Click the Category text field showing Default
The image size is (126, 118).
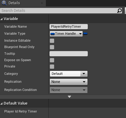65,74
